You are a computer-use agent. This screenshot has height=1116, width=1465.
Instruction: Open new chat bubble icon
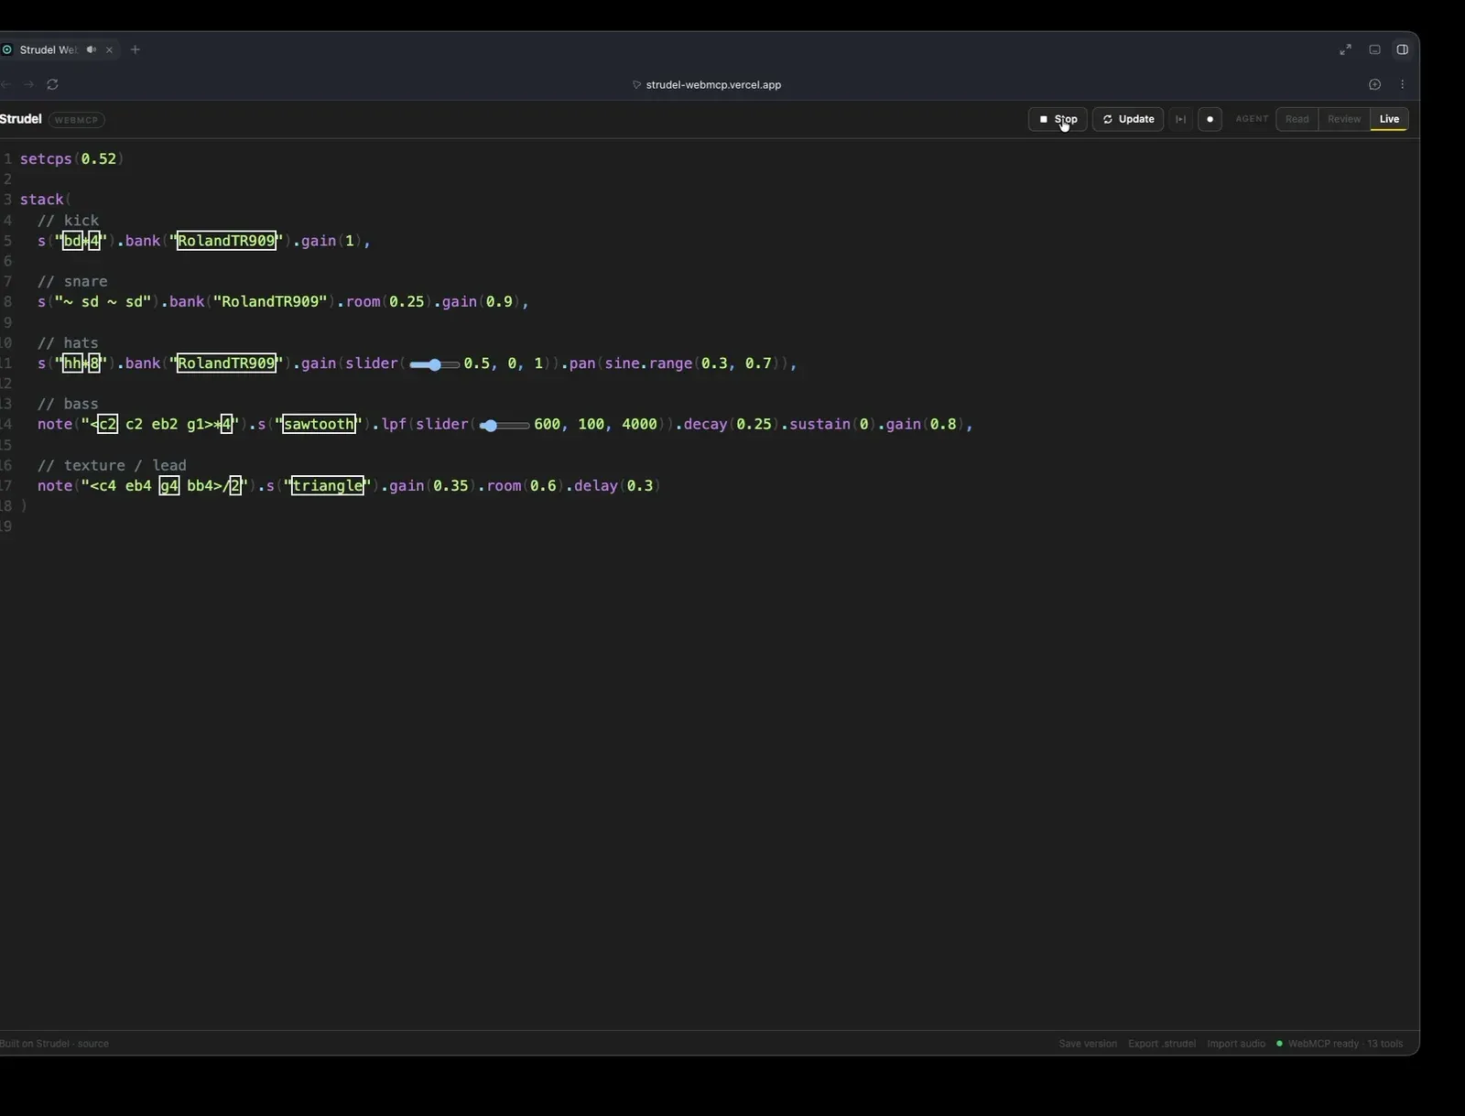[1374, 84]
